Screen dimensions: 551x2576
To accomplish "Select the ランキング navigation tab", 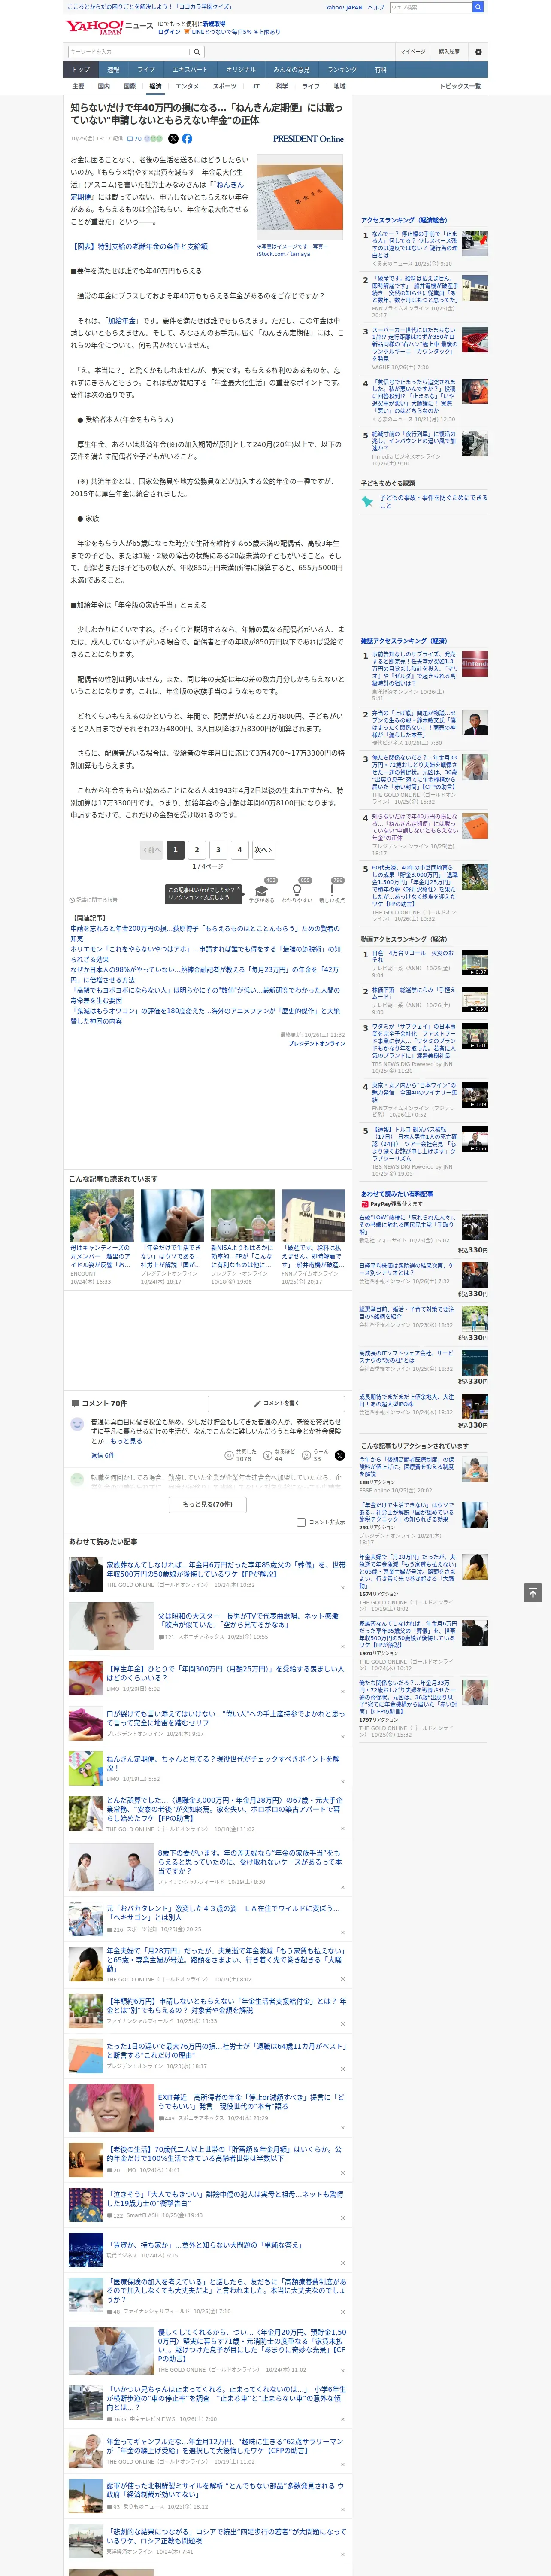I will click(342, 70).
